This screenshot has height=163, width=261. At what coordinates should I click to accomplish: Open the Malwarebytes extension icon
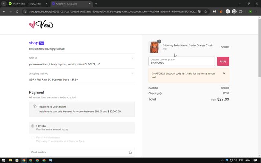tap(215, 11)
